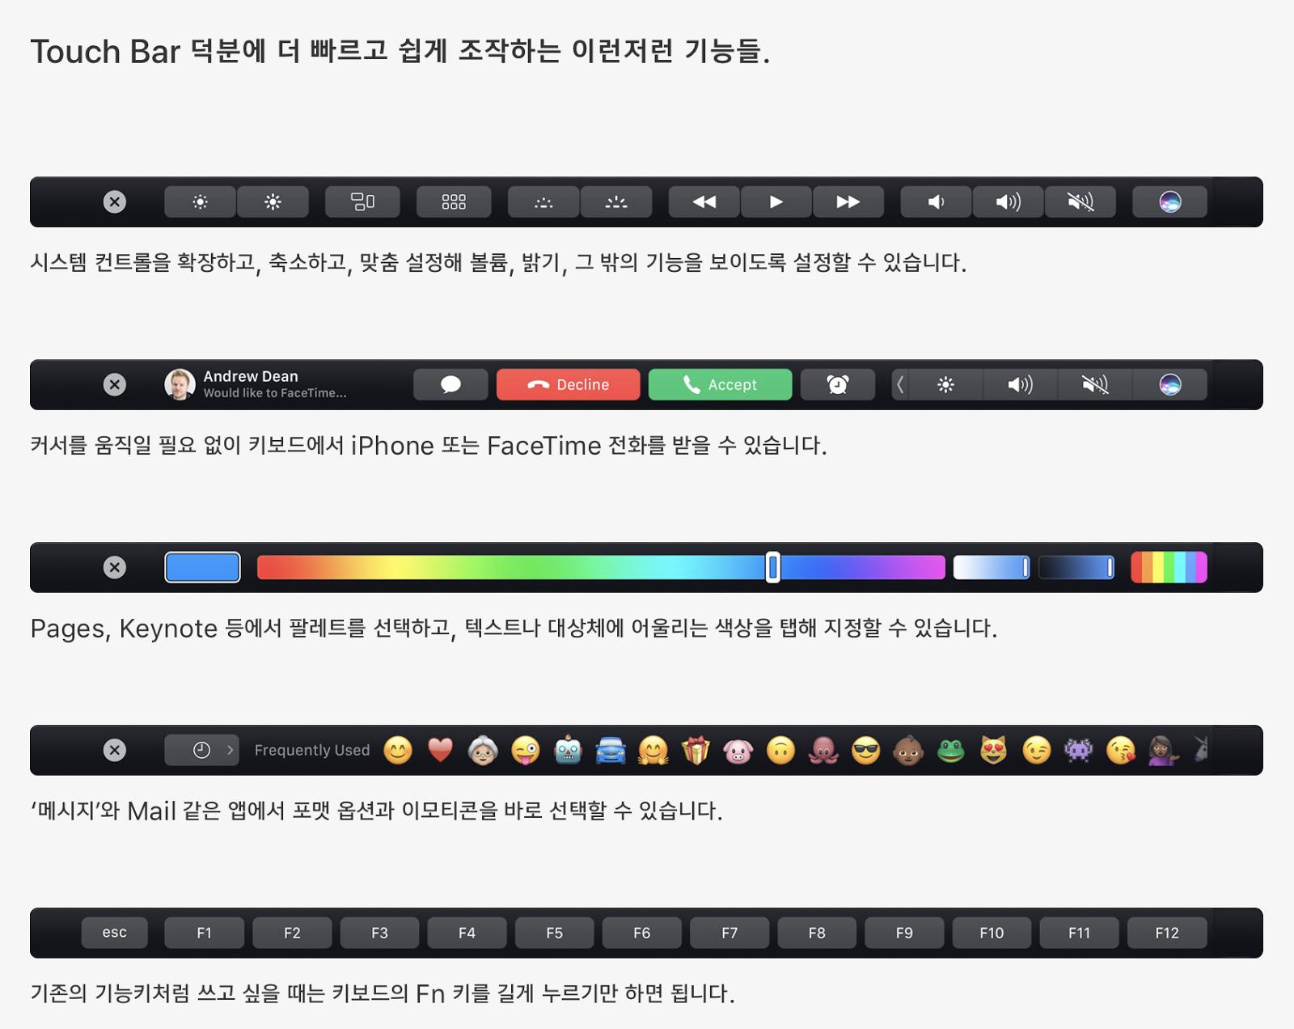Viewport: 1294px width, 1029px height.
Task: Click Andrew Dean's caller avatar
Action: pos(180,385)
